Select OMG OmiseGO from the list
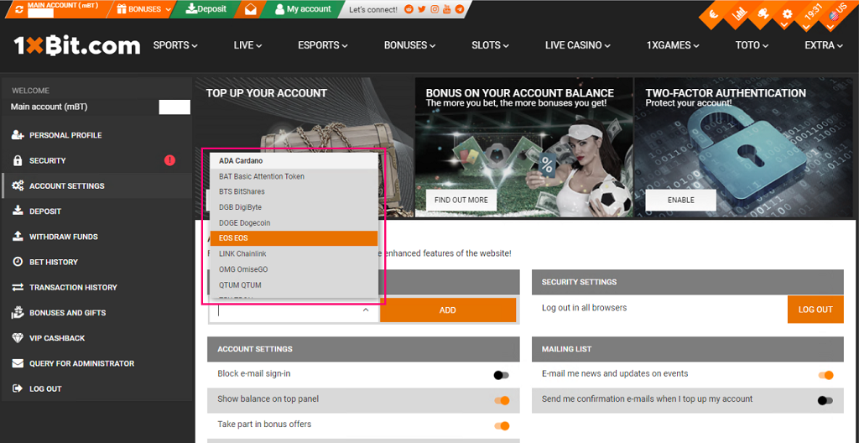The image size is (859, 443). pyautogui.click(x=294, y=270)
